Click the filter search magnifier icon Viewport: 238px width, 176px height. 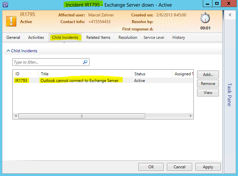pyautogui.click(x=85, y=62)
